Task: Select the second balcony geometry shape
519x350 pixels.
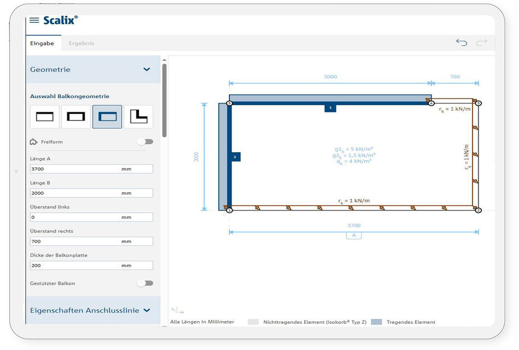Action: pos(76,117)
